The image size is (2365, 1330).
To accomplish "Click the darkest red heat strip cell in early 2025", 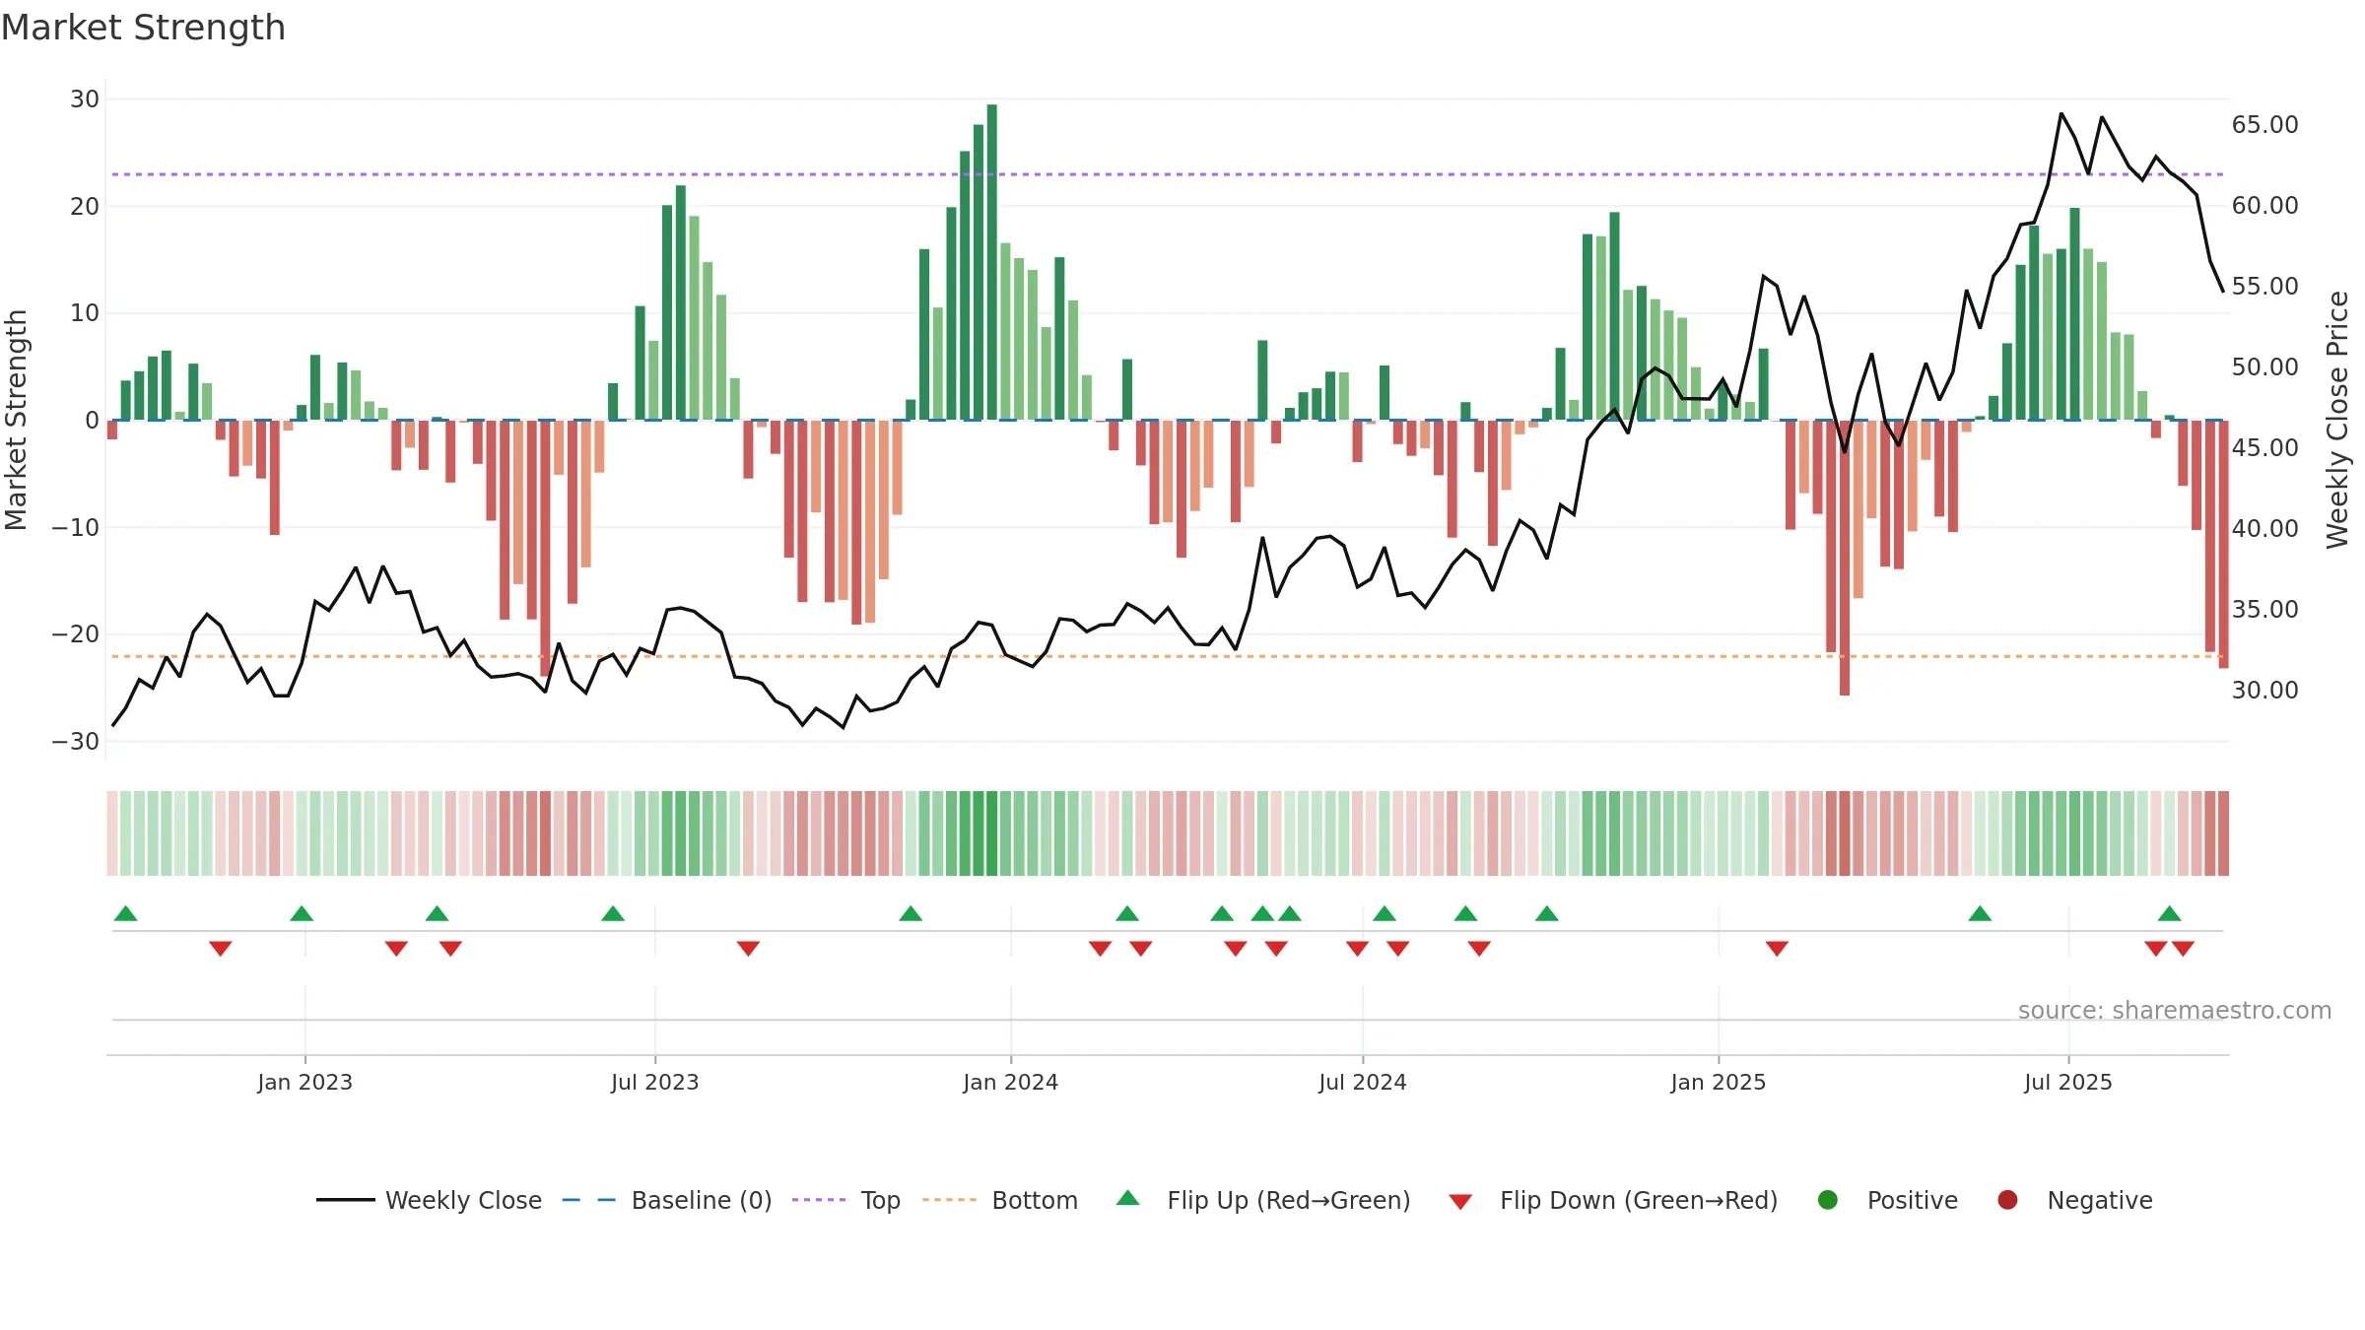I will [1845, 833].
